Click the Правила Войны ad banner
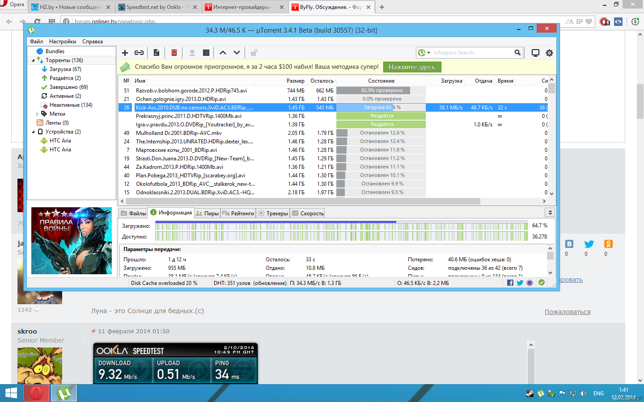 point(72,241)
